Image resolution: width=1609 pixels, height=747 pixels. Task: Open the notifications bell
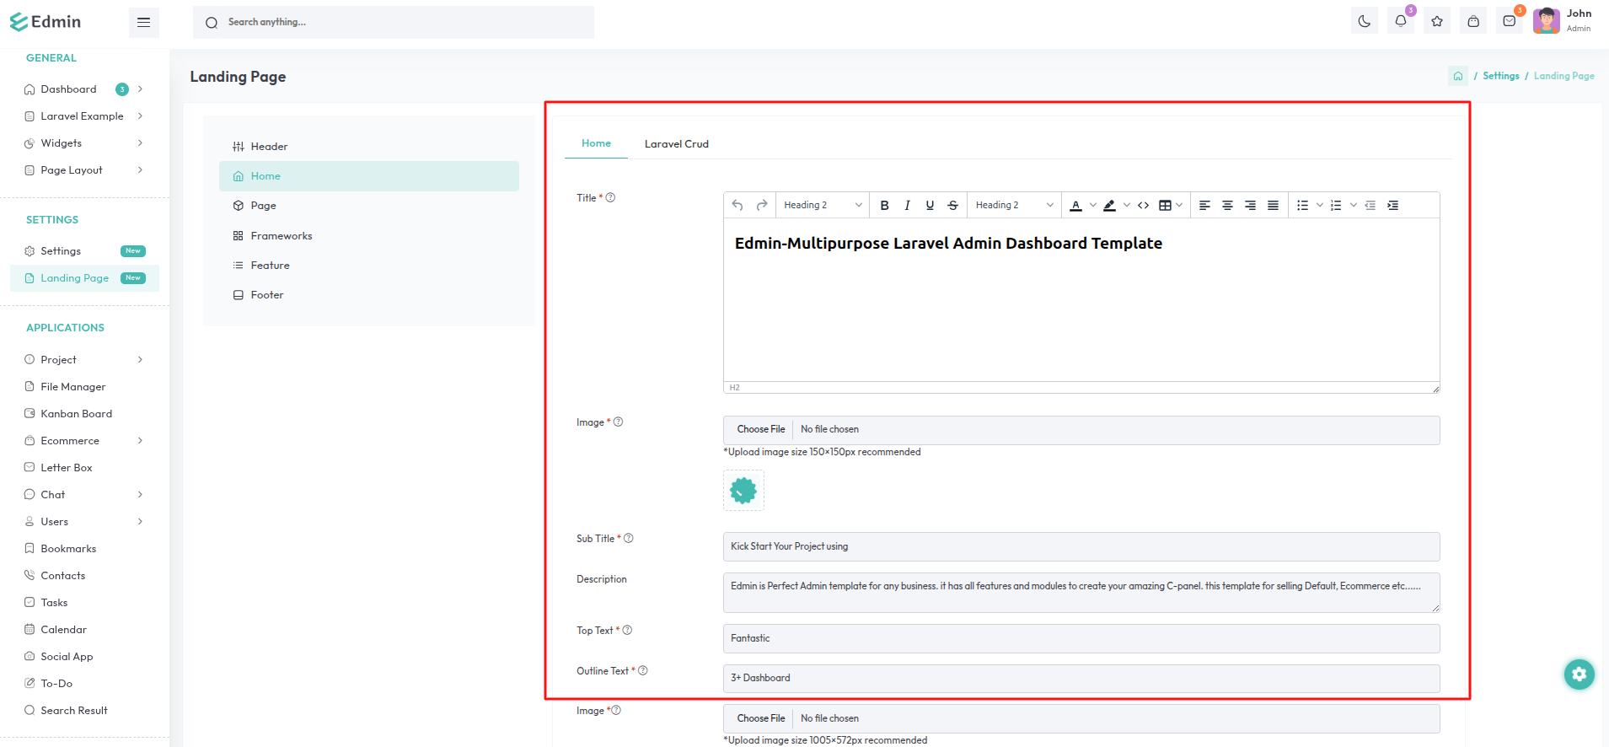[1400, 22]
